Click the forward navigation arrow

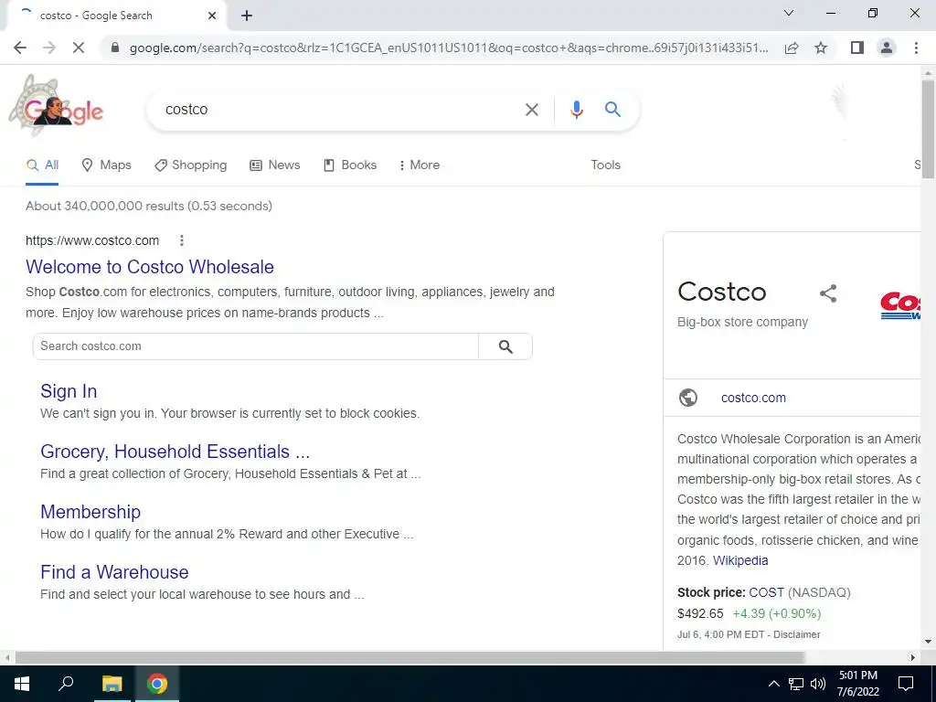49,48
